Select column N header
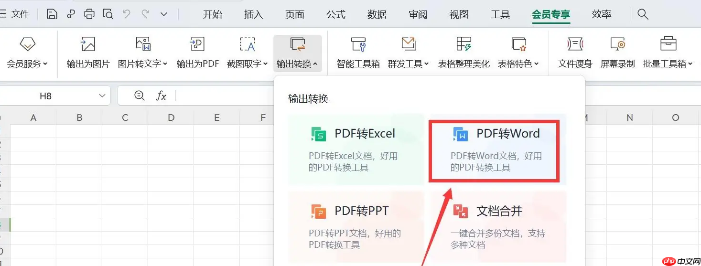 [x=630, y=117]
